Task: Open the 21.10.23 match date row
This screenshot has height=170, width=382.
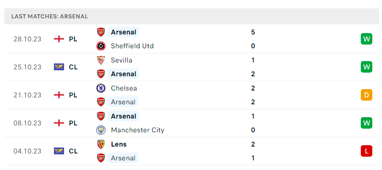Action: tap(191, 95)
